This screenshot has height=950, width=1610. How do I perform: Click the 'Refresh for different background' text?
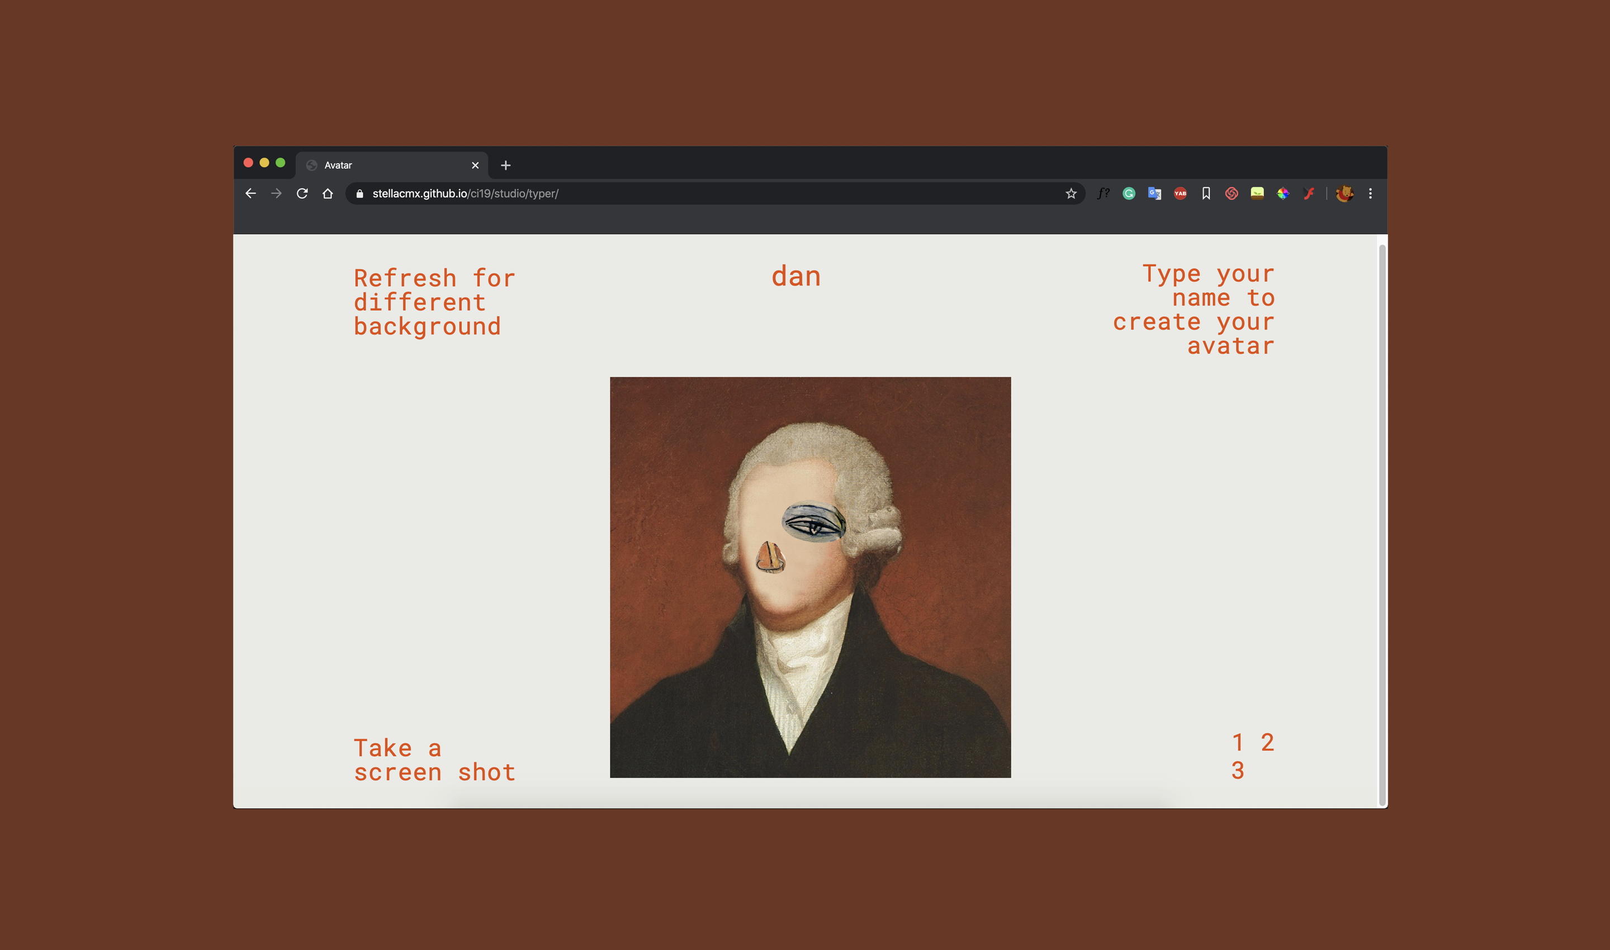[x=435, y=303]
